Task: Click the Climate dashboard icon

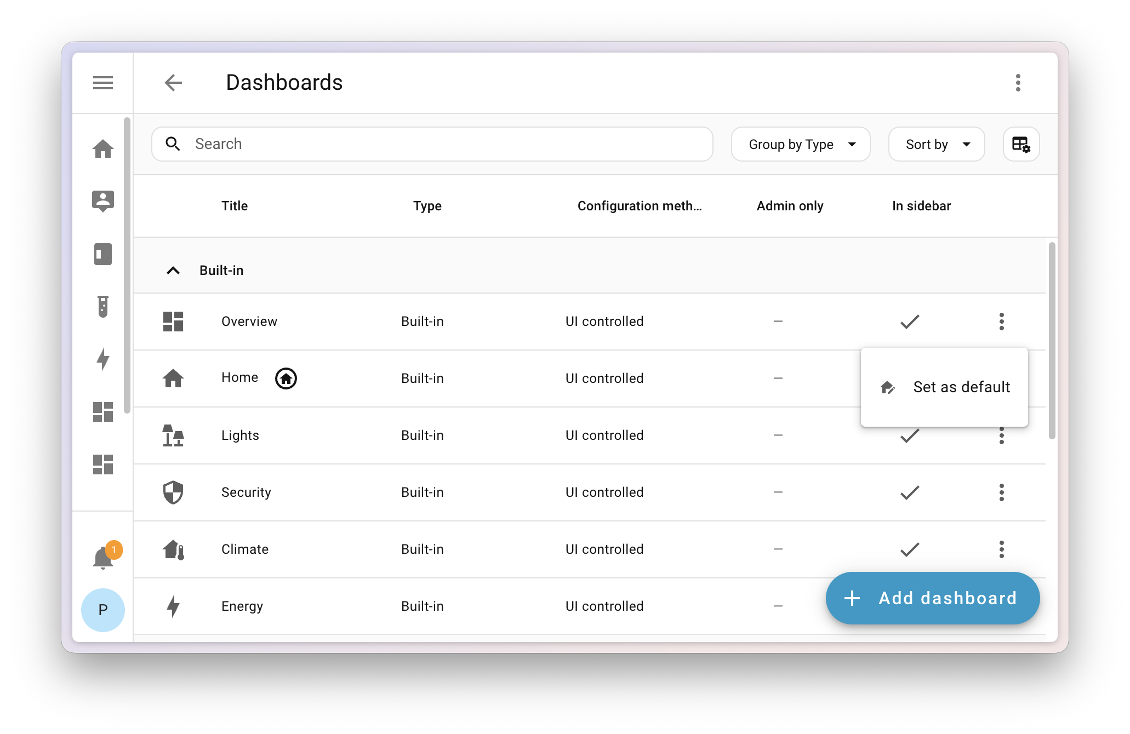Action: tap(173, 549)
